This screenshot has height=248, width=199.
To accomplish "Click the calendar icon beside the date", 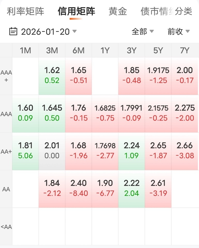I will tap(13, 32).
